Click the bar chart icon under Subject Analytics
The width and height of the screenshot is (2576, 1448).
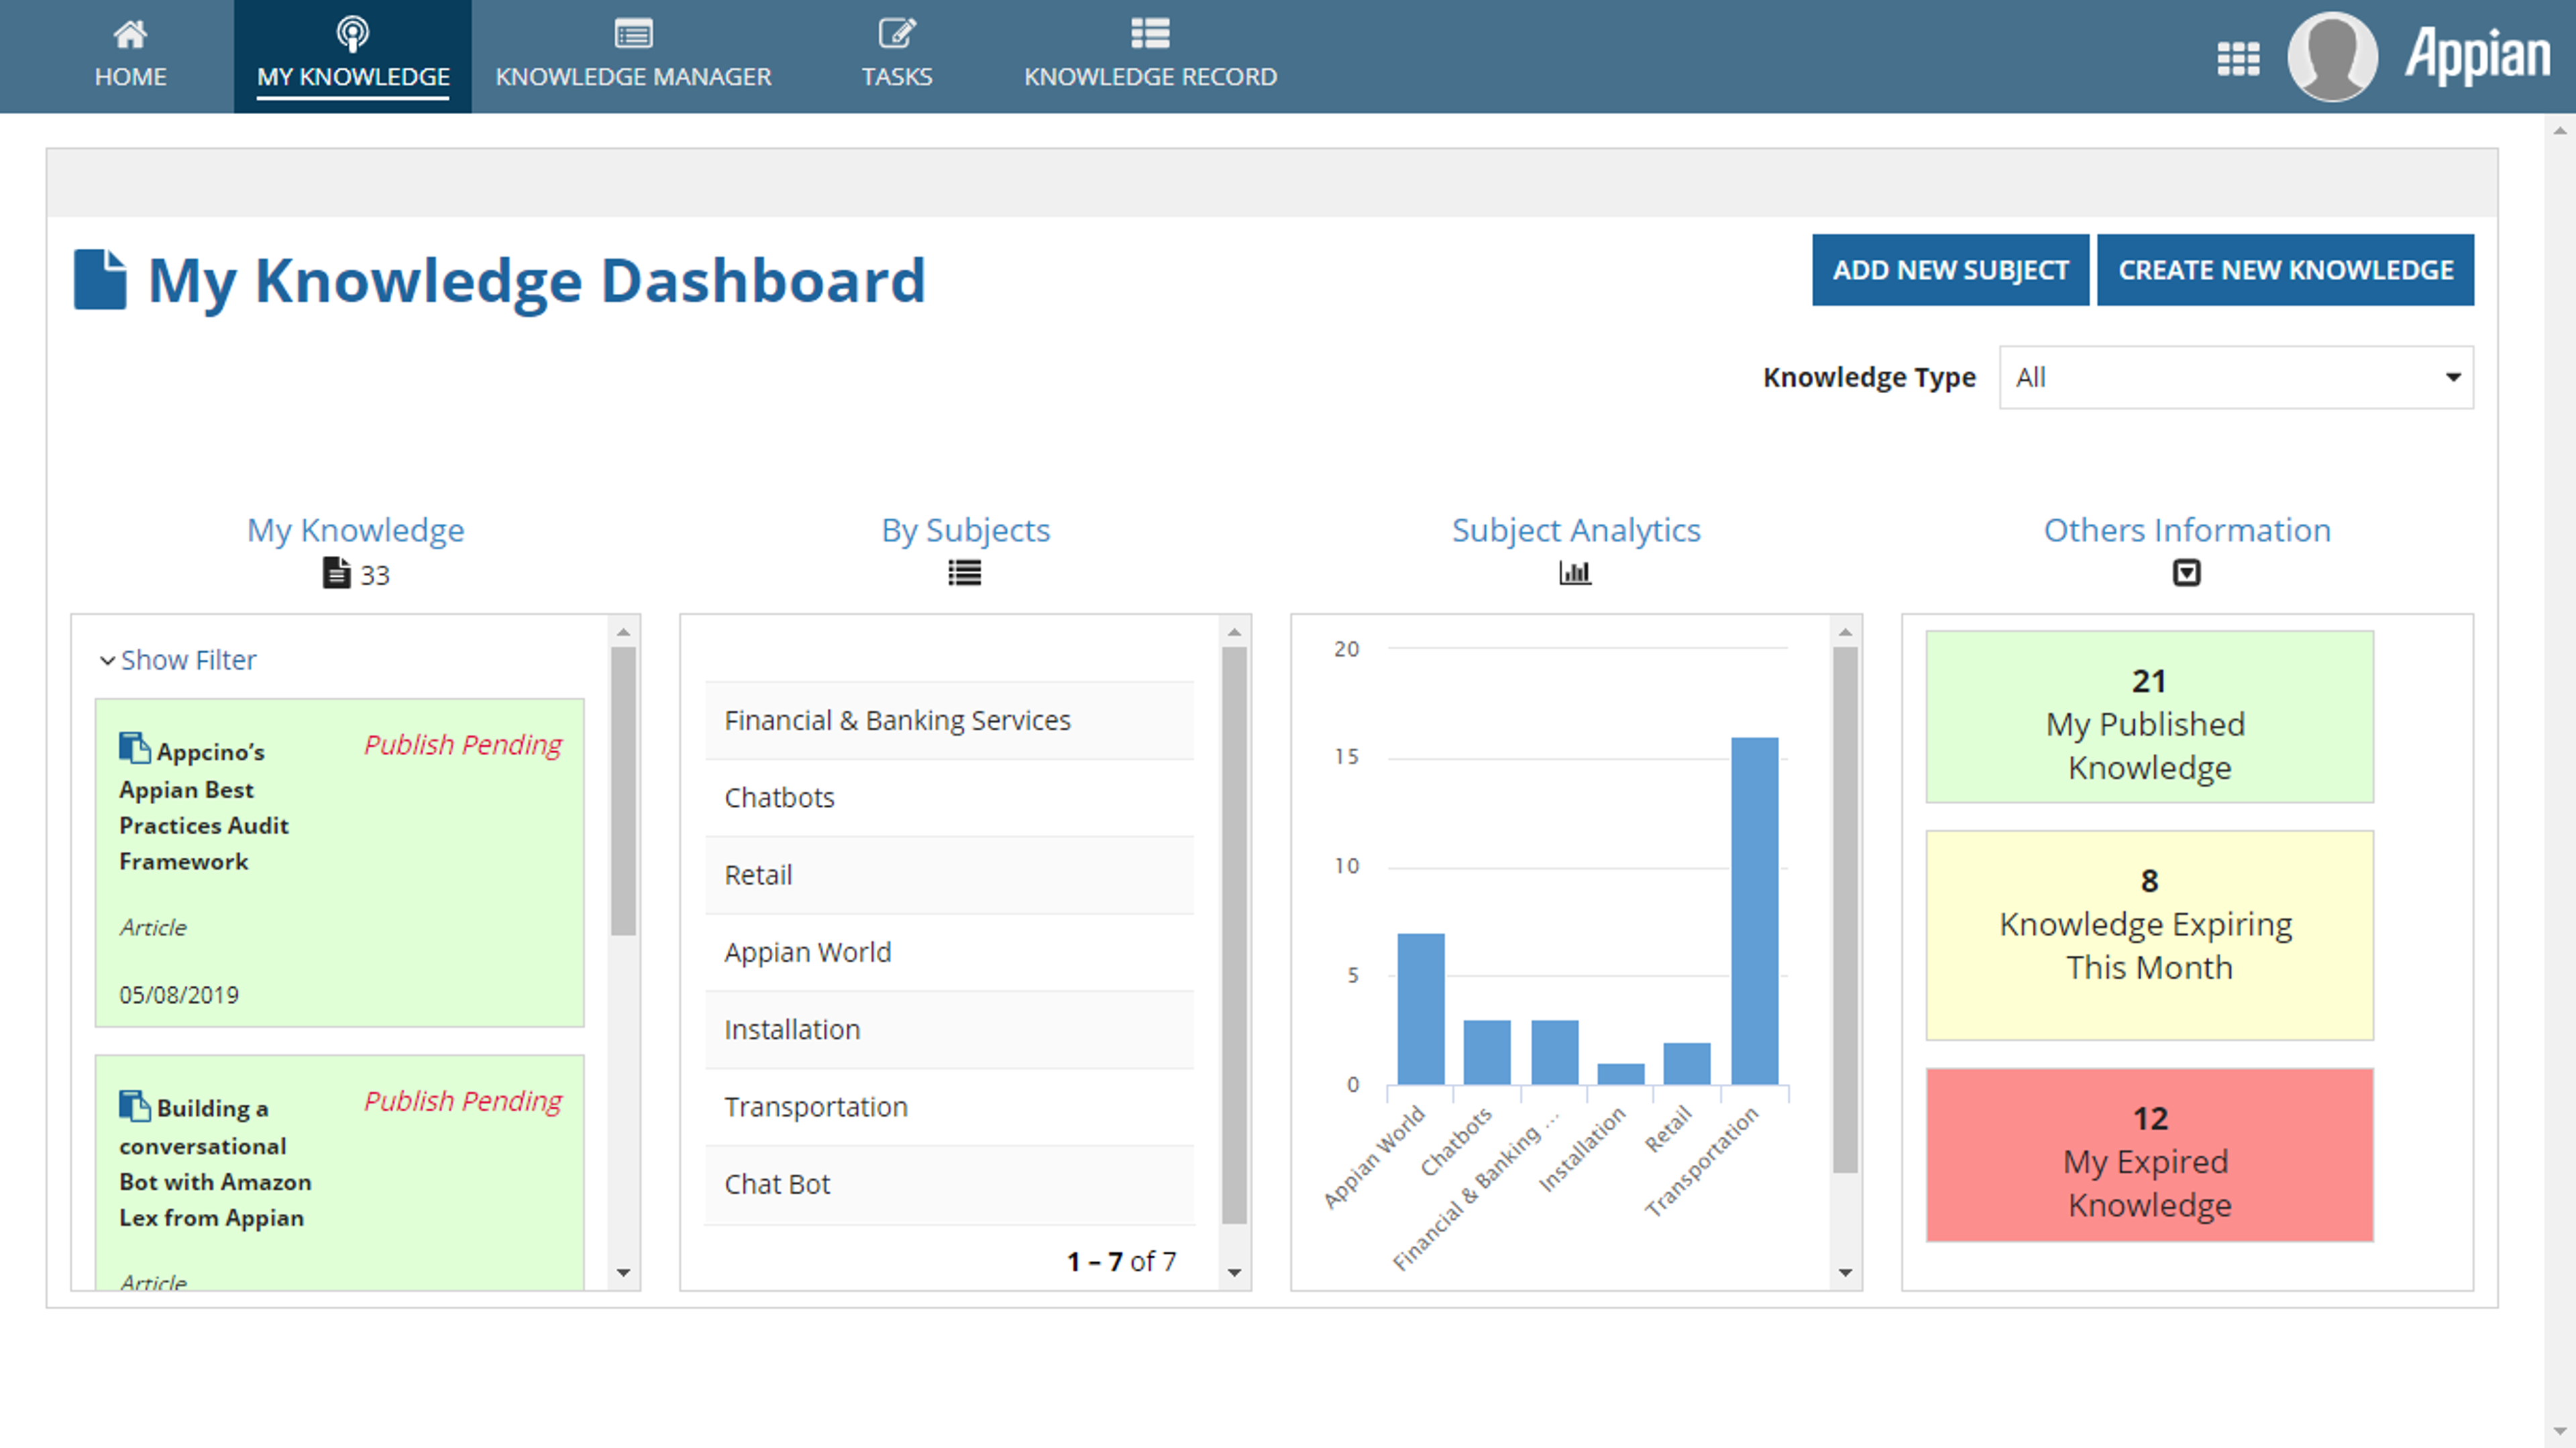[x=1575, y=573]
